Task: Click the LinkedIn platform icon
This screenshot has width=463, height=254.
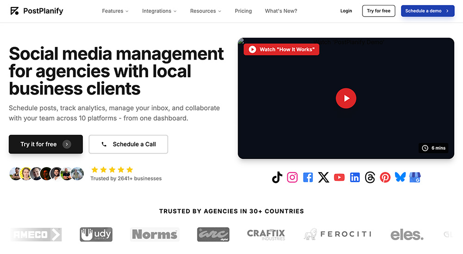Action: [x=355, y=177]
